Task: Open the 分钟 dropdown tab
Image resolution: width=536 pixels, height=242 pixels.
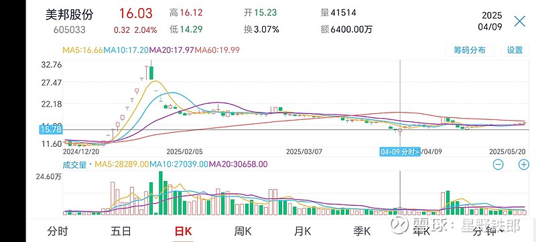Action: click(489, 231)
